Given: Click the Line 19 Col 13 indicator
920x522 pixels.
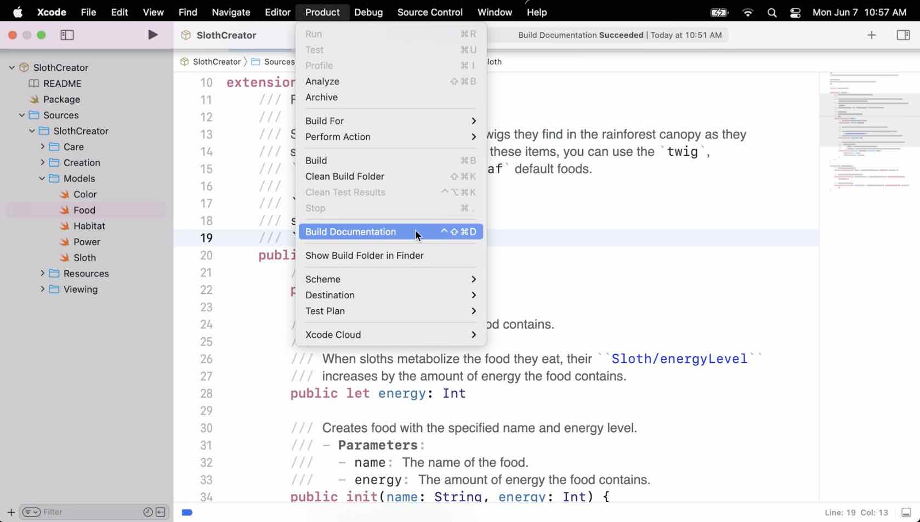Looking at the screenshot, I should (x=856, y=513).
